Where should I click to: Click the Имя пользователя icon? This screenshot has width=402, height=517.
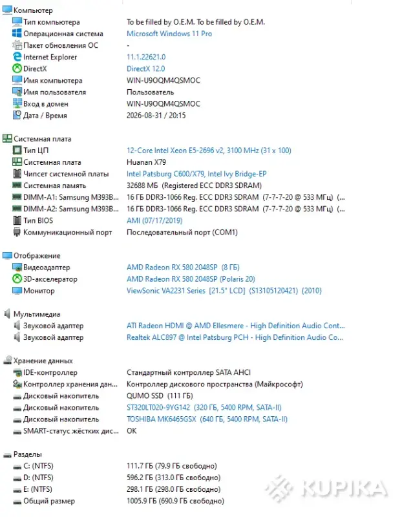pos(17,92)
